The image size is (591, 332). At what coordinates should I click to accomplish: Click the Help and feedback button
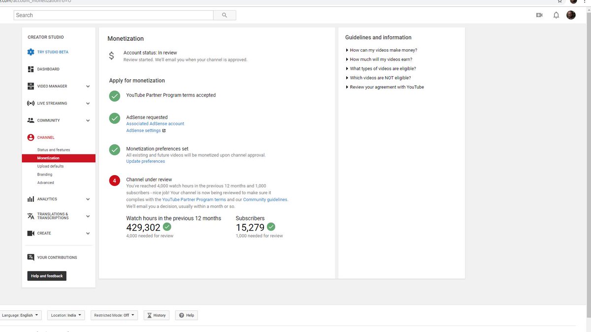[47, 276]
